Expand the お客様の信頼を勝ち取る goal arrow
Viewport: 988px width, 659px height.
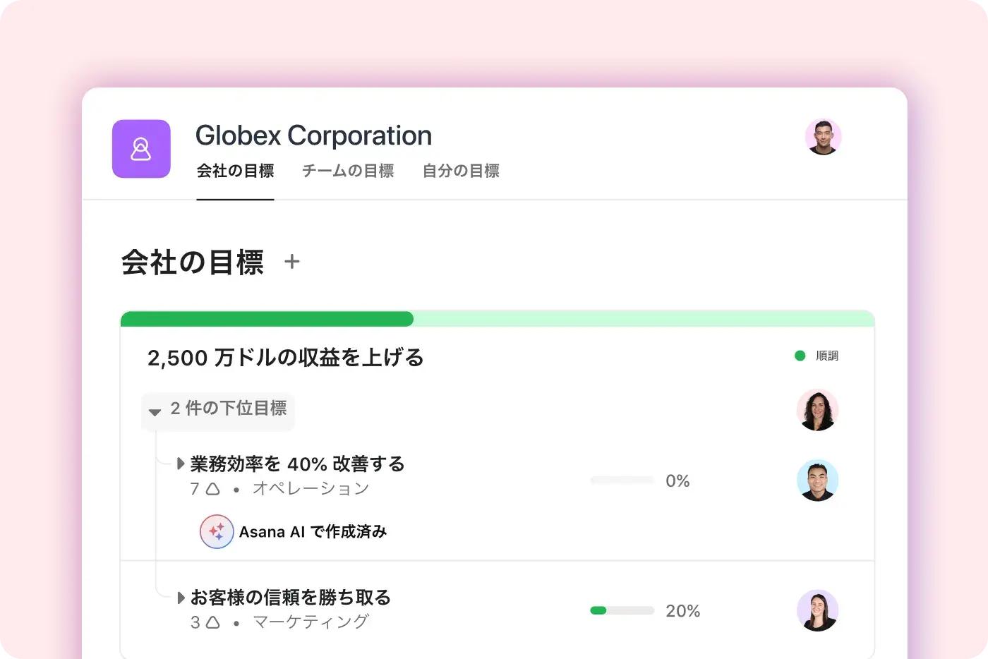(x=181, y=598)
